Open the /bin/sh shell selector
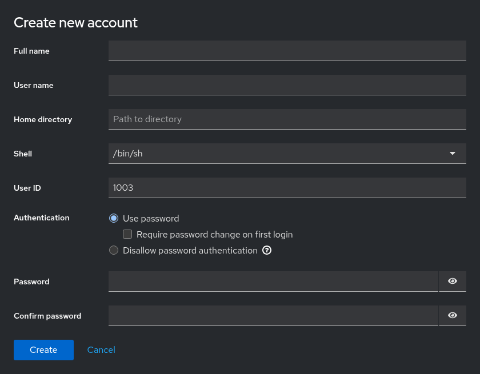 tap(287, 154)
